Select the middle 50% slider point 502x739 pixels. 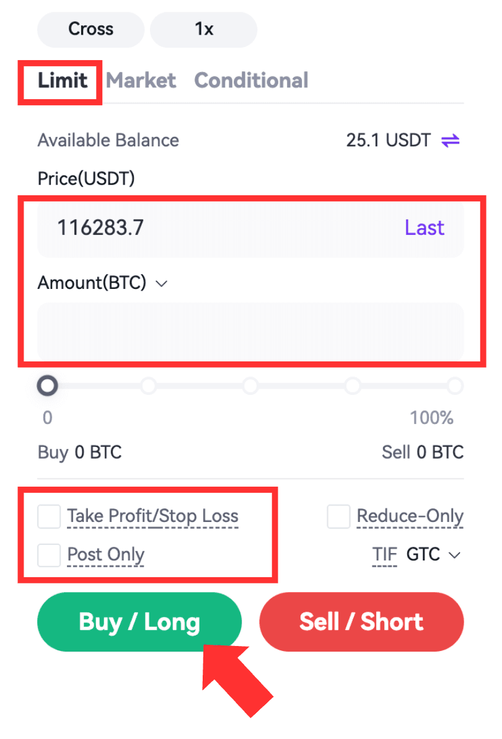[x=250, y=386]
